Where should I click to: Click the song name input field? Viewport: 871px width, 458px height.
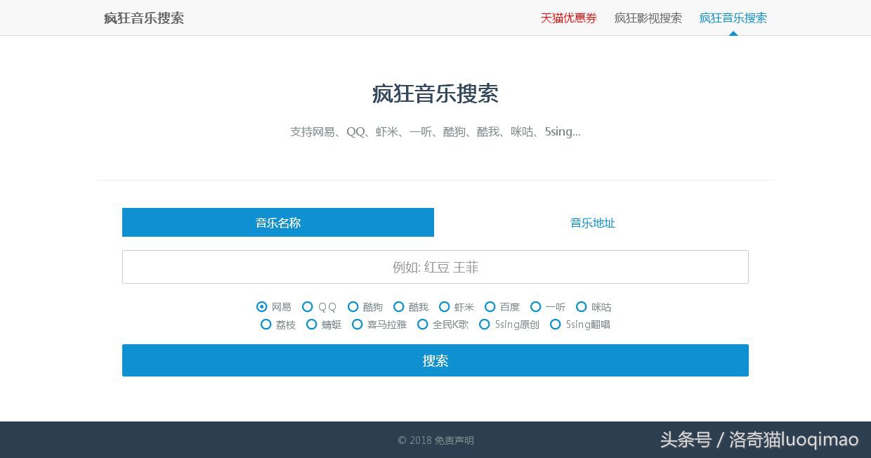pyautogui.click(x=435, y=267)
